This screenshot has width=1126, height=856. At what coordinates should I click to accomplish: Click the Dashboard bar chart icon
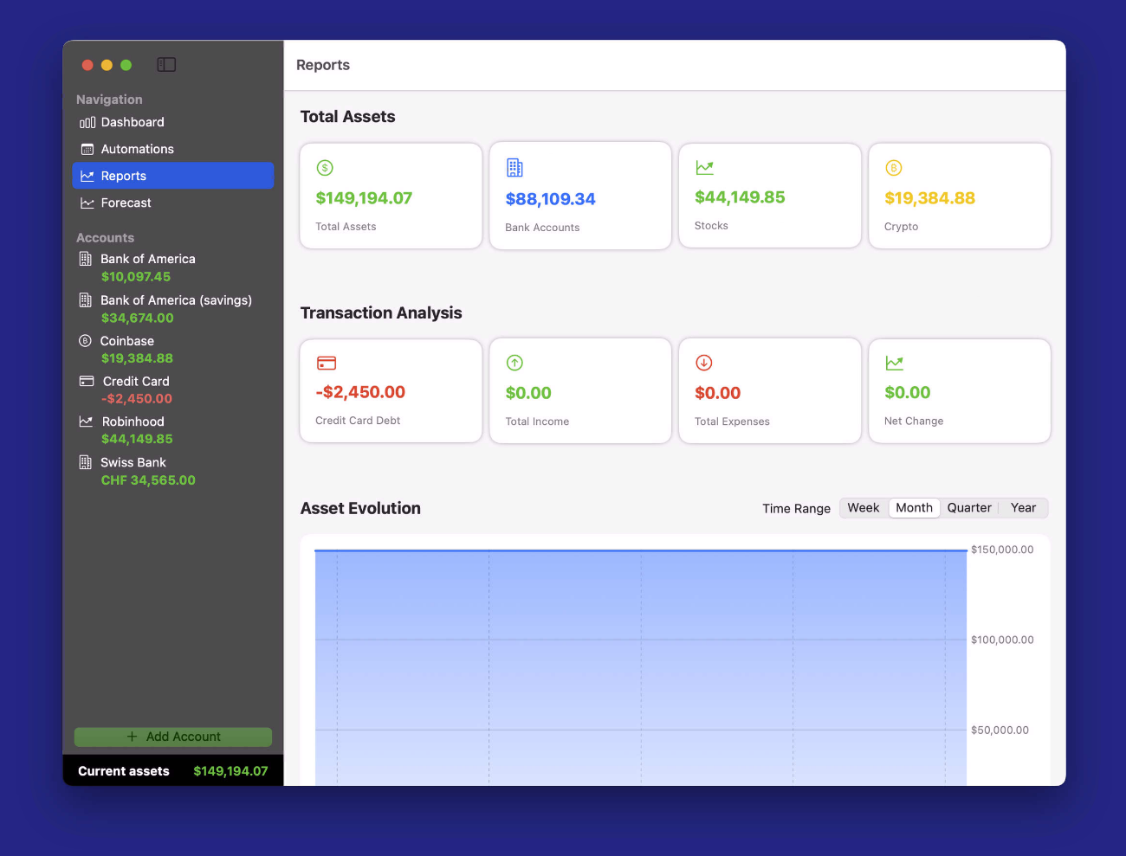coord(87,123)
